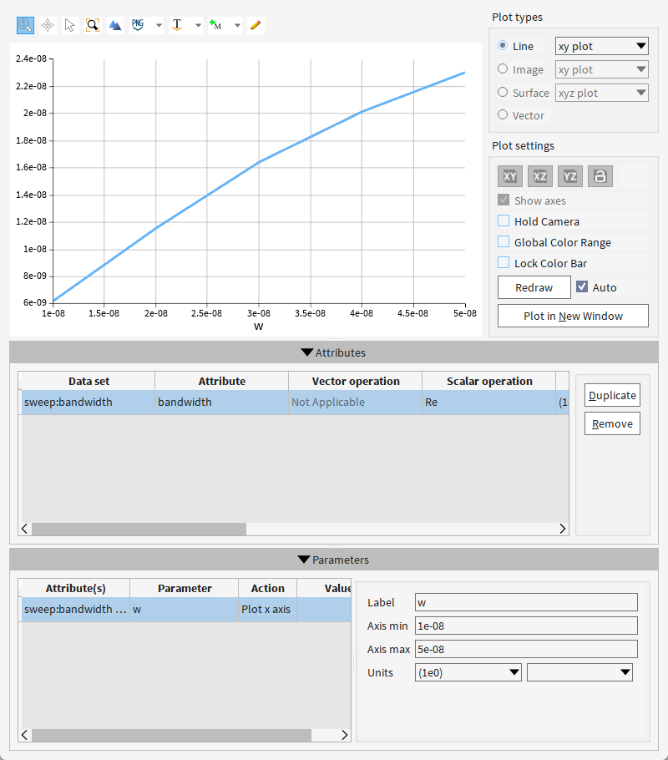Click the XZ view button
The image size is (668, 760).
(540, 176)
